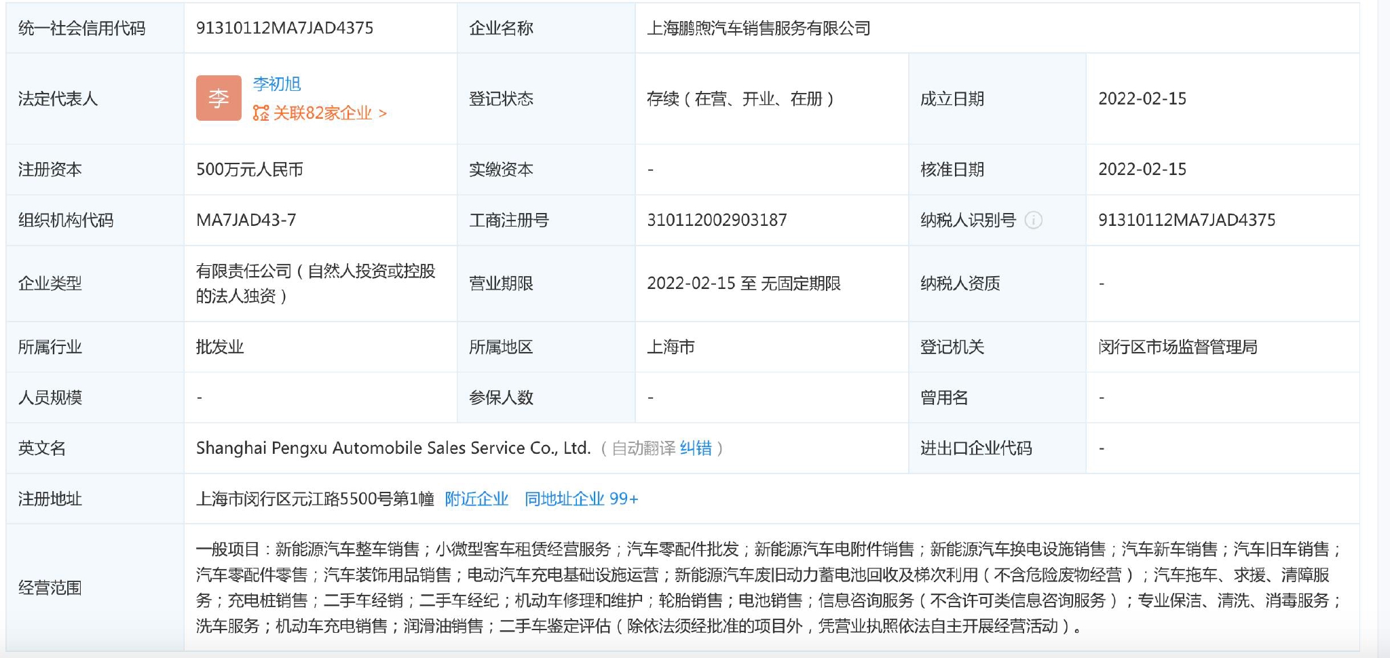Click the 注册地址 label cell
This screenshot has width=1390, height=658.
[x=95, y=499]
